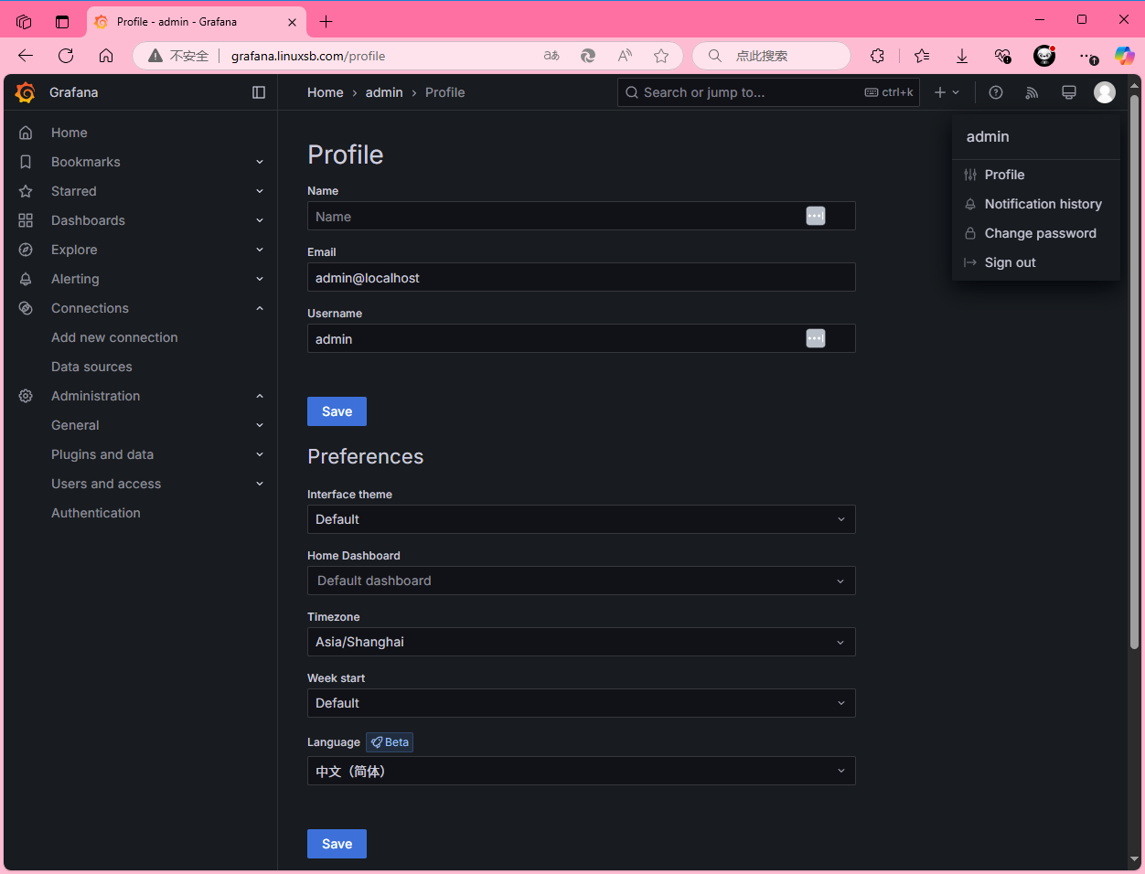This screenshot has height=874, width=1145.
Task: Select Notification history in admin menu
Action: (x=1036, y=204)
